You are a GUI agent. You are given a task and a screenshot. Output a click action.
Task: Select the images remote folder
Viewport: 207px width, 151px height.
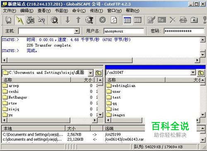tap(116, 115)
